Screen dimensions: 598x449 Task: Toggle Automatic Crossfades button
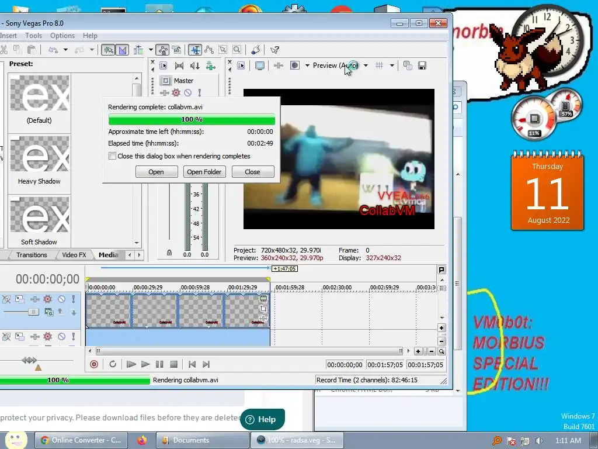point(123,50)
